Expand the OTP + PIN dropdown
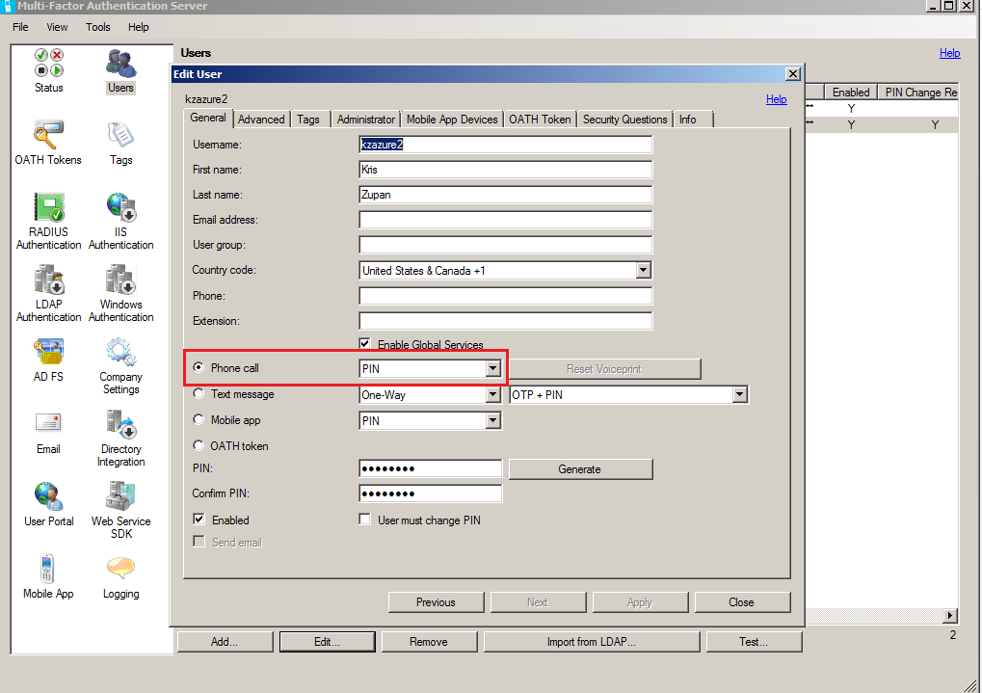 pos(740,395)
